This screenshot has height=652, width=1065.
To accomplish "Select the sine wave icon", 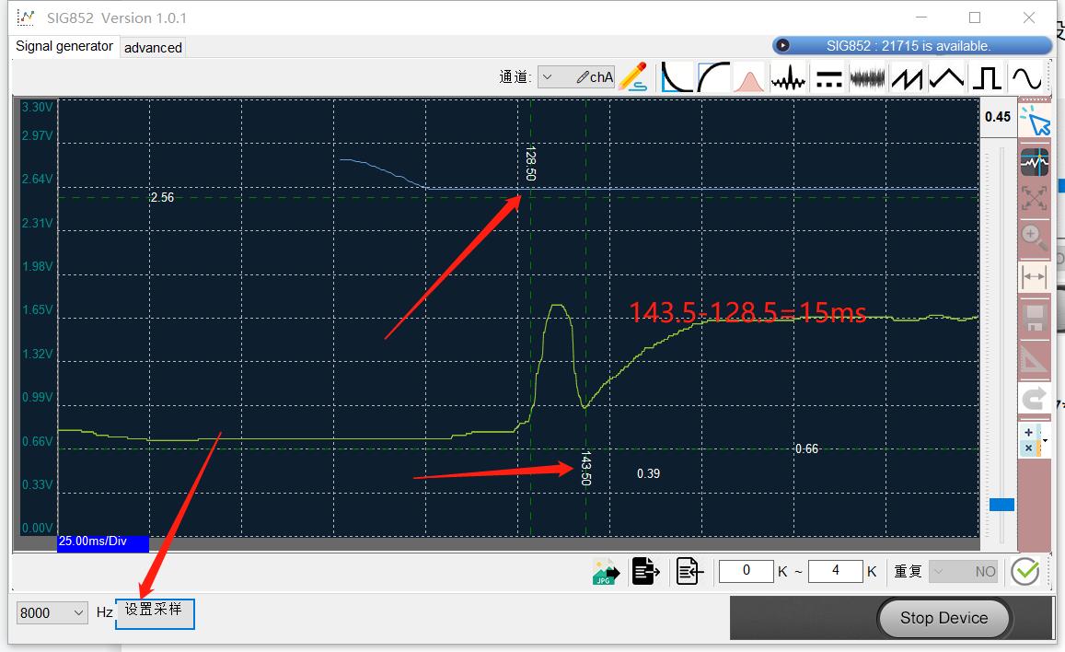I will (x=1025, y=77).
